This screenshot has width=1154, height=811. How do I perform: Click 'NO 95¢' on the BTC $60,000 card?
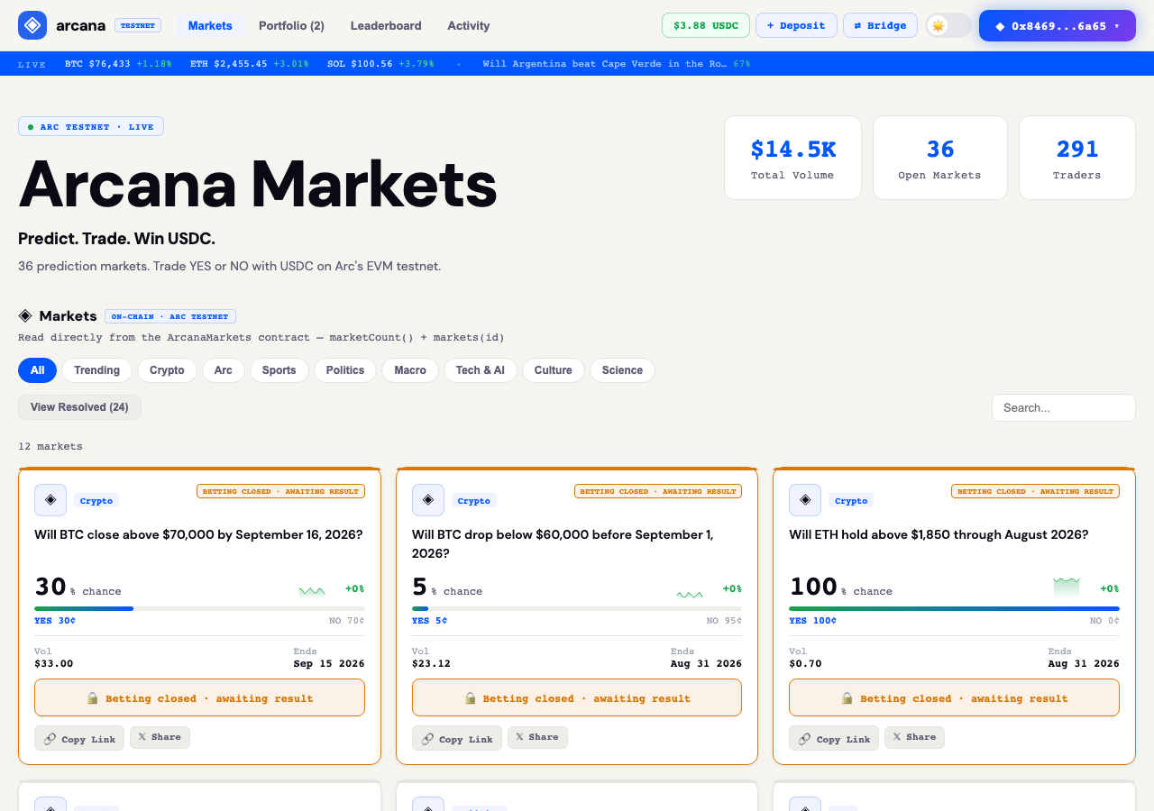coord(724,620)
